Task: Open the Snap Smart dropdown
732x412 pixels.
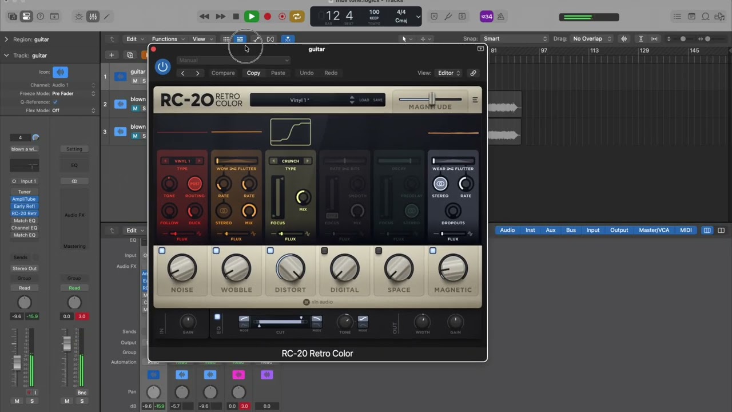Action: 515,39
